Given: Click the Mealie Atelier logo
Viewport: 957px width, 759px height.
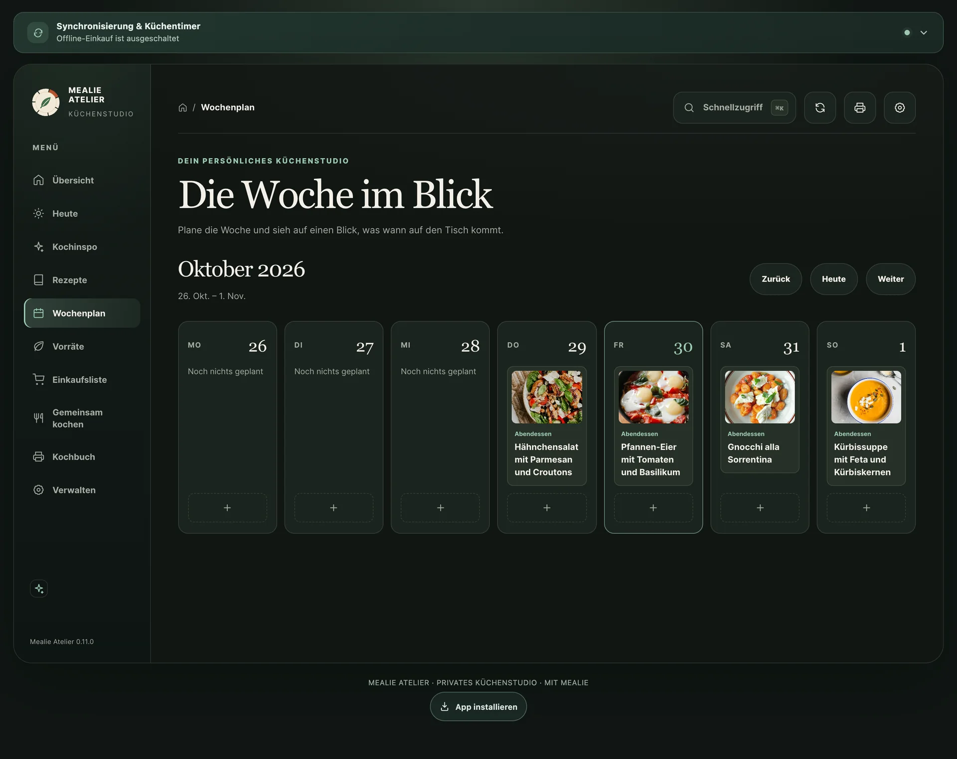Looking at the screenshot, I should point(46,102).
